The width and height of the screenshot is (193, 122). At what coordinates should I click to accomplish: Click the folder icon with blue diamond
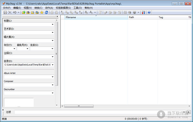tap(28, 12)
